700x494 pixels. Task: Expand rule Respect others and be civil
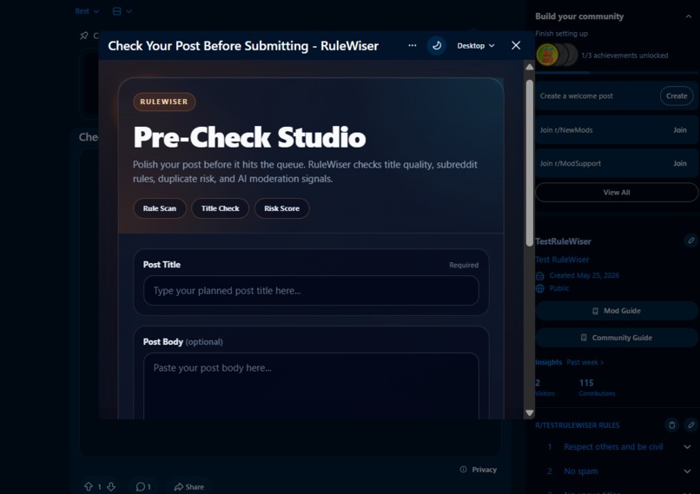687,447
